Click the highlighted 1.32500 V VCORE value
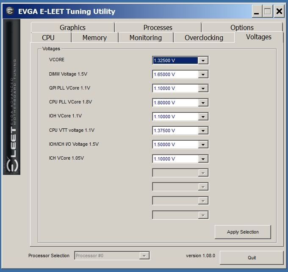Viewport: 288px width, 272px height. (x=175, y=60)
